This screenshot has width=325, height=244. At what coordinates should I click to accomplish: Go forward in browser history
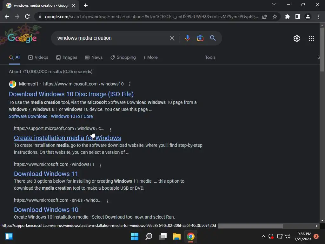click(17, 17)
